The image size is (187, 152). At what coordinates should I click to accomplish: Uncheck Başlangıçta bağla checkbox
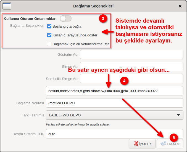(49, 26)
